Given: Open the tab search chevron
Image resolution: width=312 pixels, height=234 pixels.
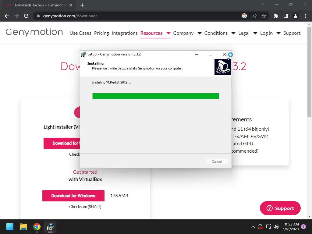Looking at the screenshot, I should (263, 4).
